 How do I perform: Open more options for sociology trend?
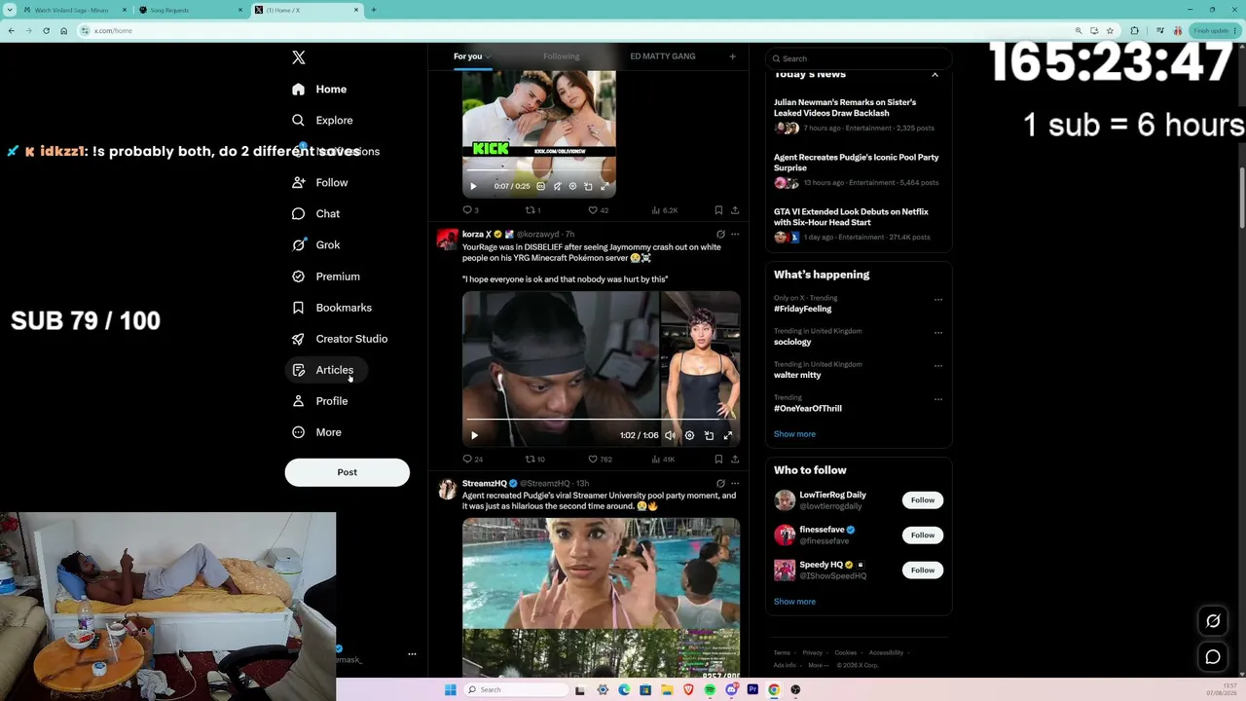[x=938, y=333]
